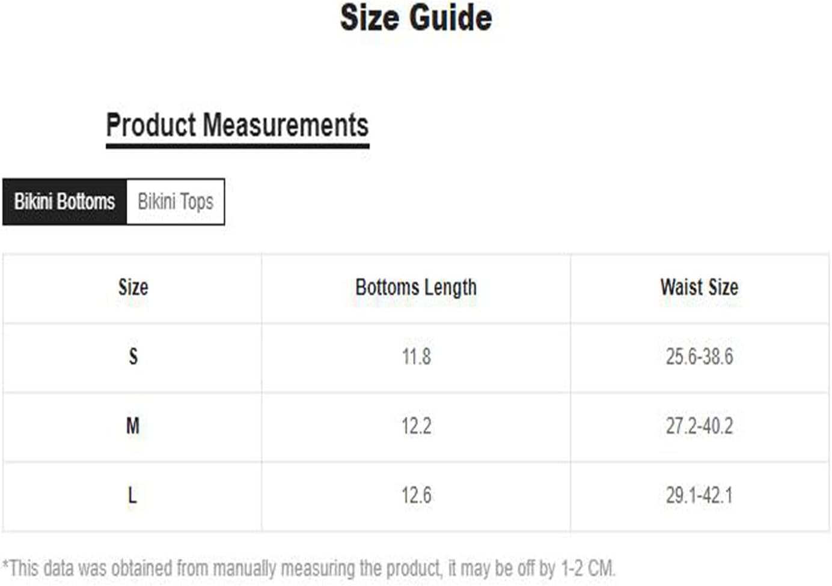832x586 pixels.
Task: Select the L size row label
Action: (x=132, y=495)
